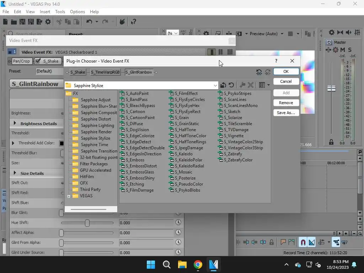Click Save As... button in chooser
Image resolution: width=364 pixels, height=273 pixels.
pos(286,113)
